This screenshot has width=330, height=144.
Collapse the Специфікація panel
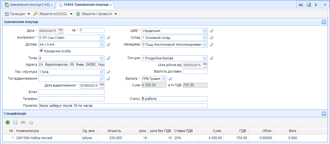324,113
